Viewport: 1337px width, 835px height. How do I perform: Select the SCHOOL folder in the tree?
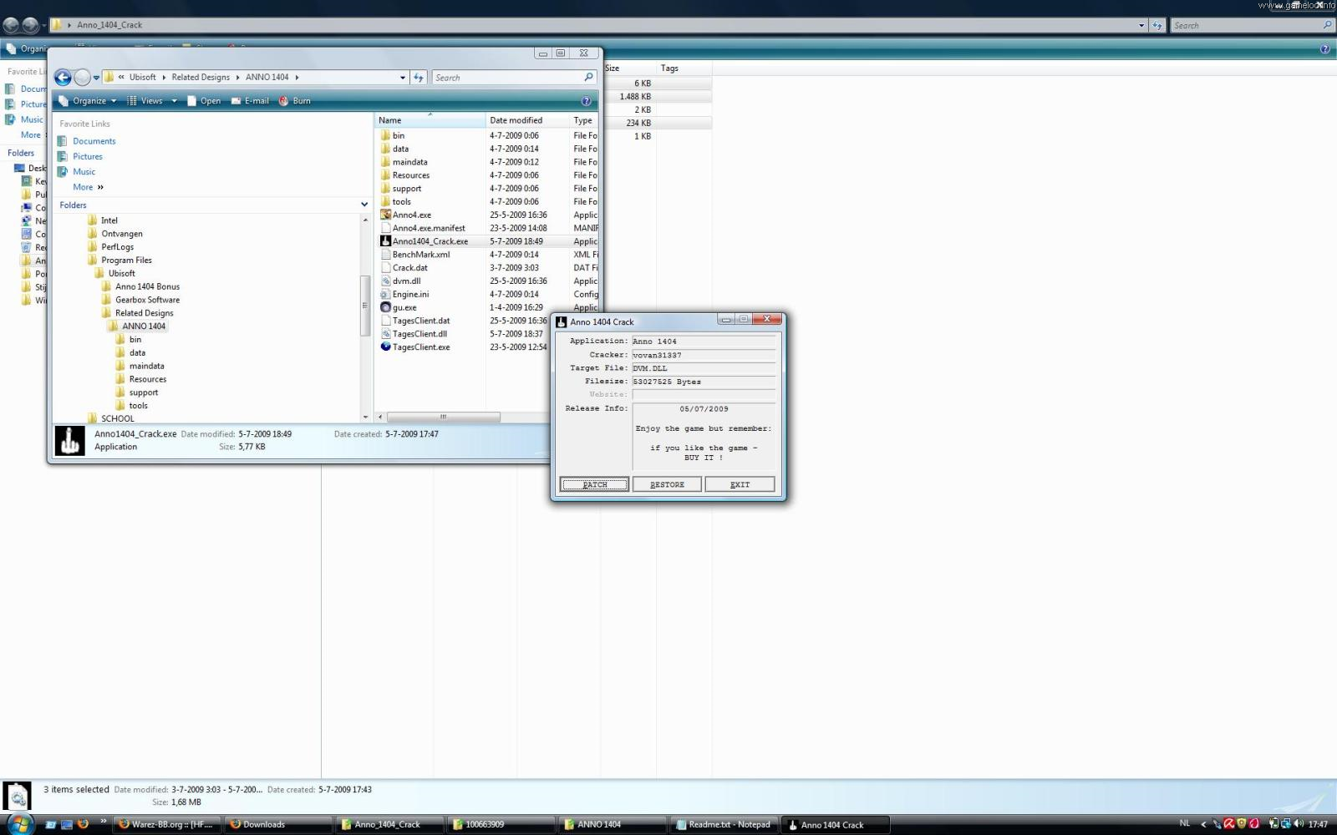click(110, 418)
